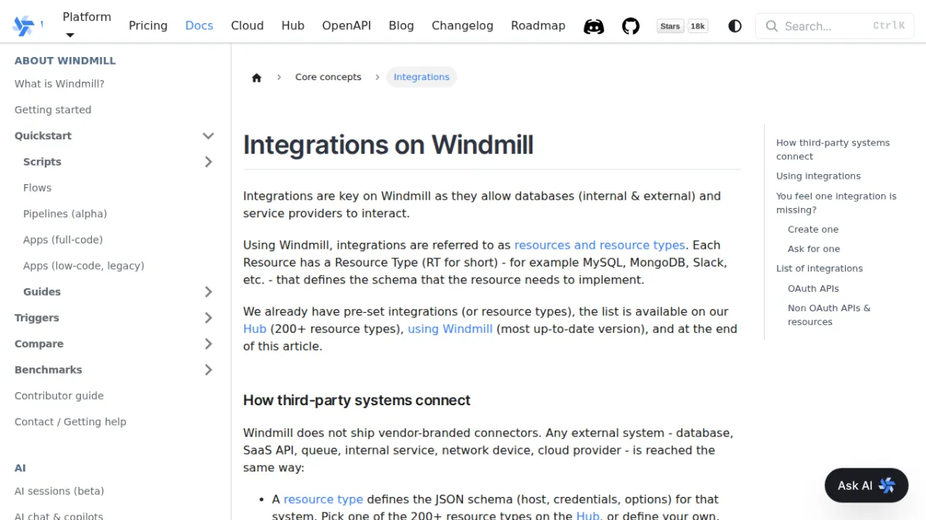Open the Benchmarks sidebar item label
Viewport: 926px width, 520px height.
point(48,370)
